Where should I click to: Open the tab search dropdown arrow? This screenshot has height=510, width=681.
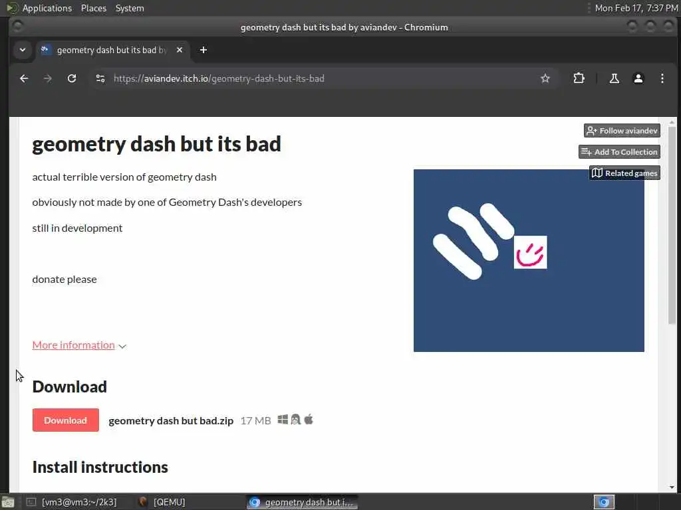tap(23, 50)
